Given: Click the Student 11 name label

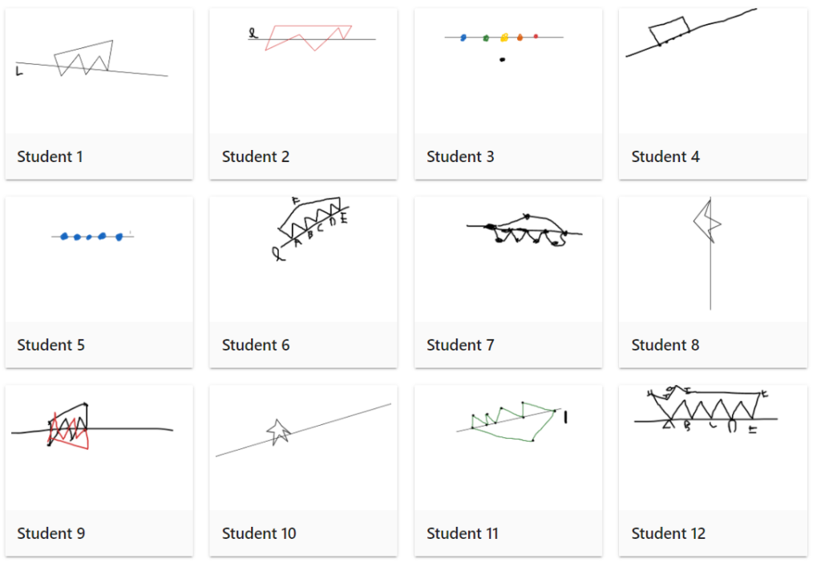Looking at the screenshot, I should pos(463,533).
